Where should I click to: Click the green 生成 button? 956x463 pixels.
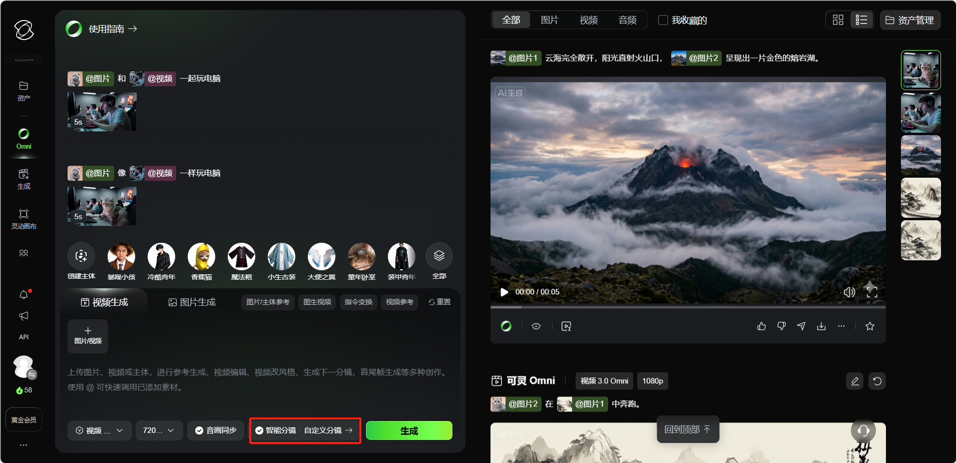click(409, 430)
